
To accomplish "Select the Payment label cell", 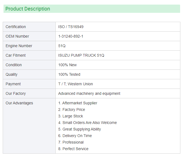I will coord(29,84).
